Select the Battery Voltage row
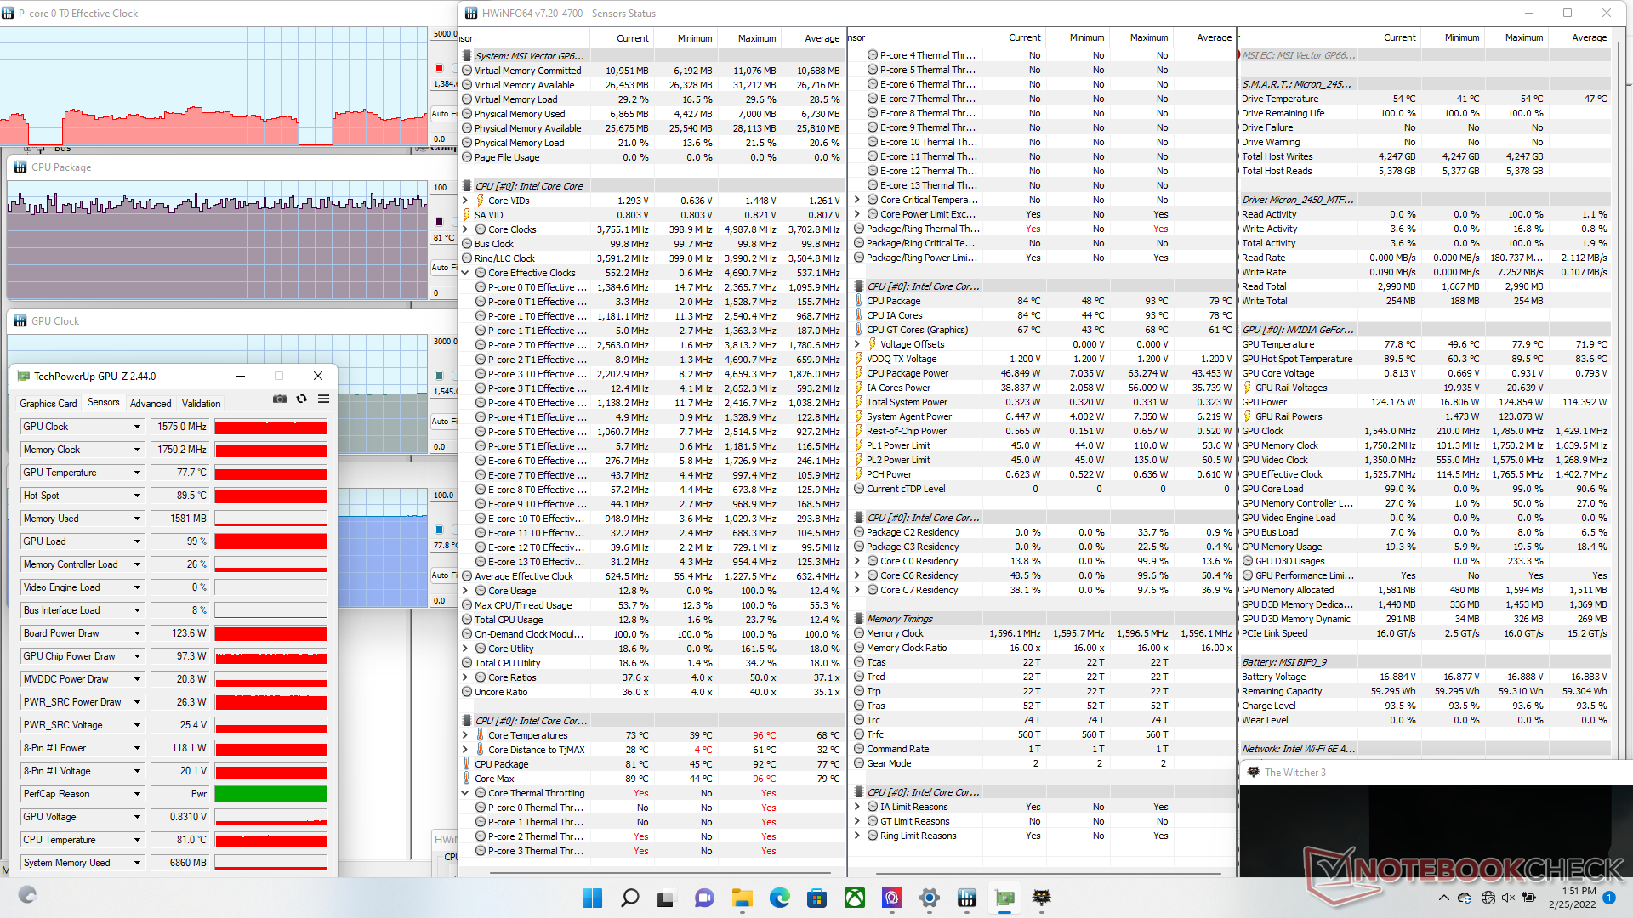 pos(1425,677)
